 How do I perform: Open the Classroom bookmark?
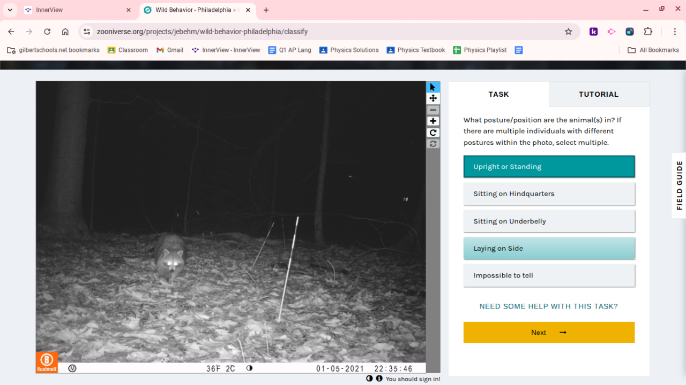coord(128,50)
